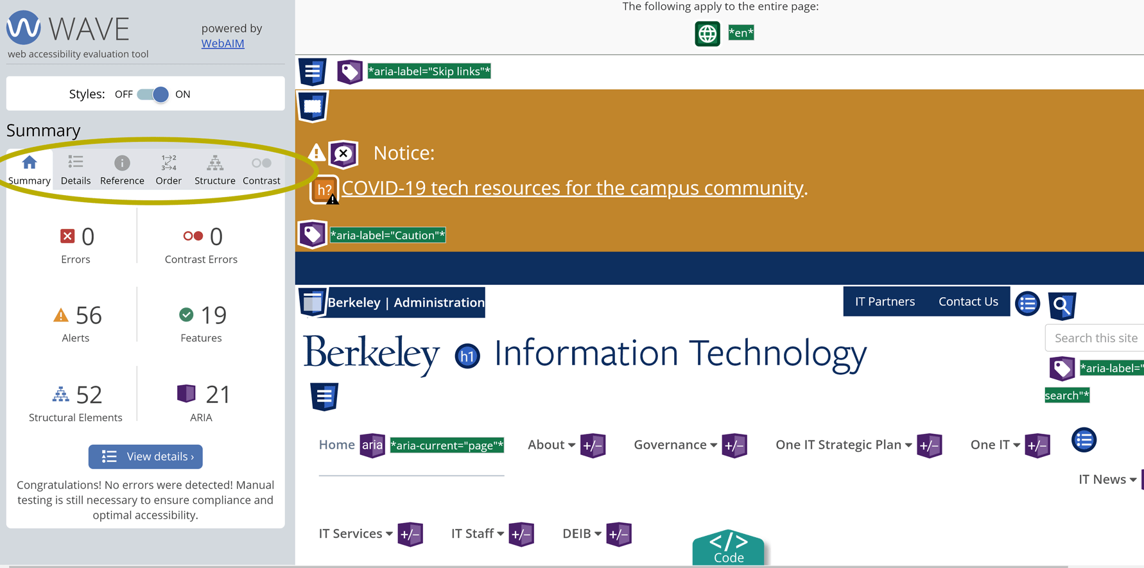The width and height of the screenshot is (1144, 568).
Task: Open the Summary tab
Action: 29,170
